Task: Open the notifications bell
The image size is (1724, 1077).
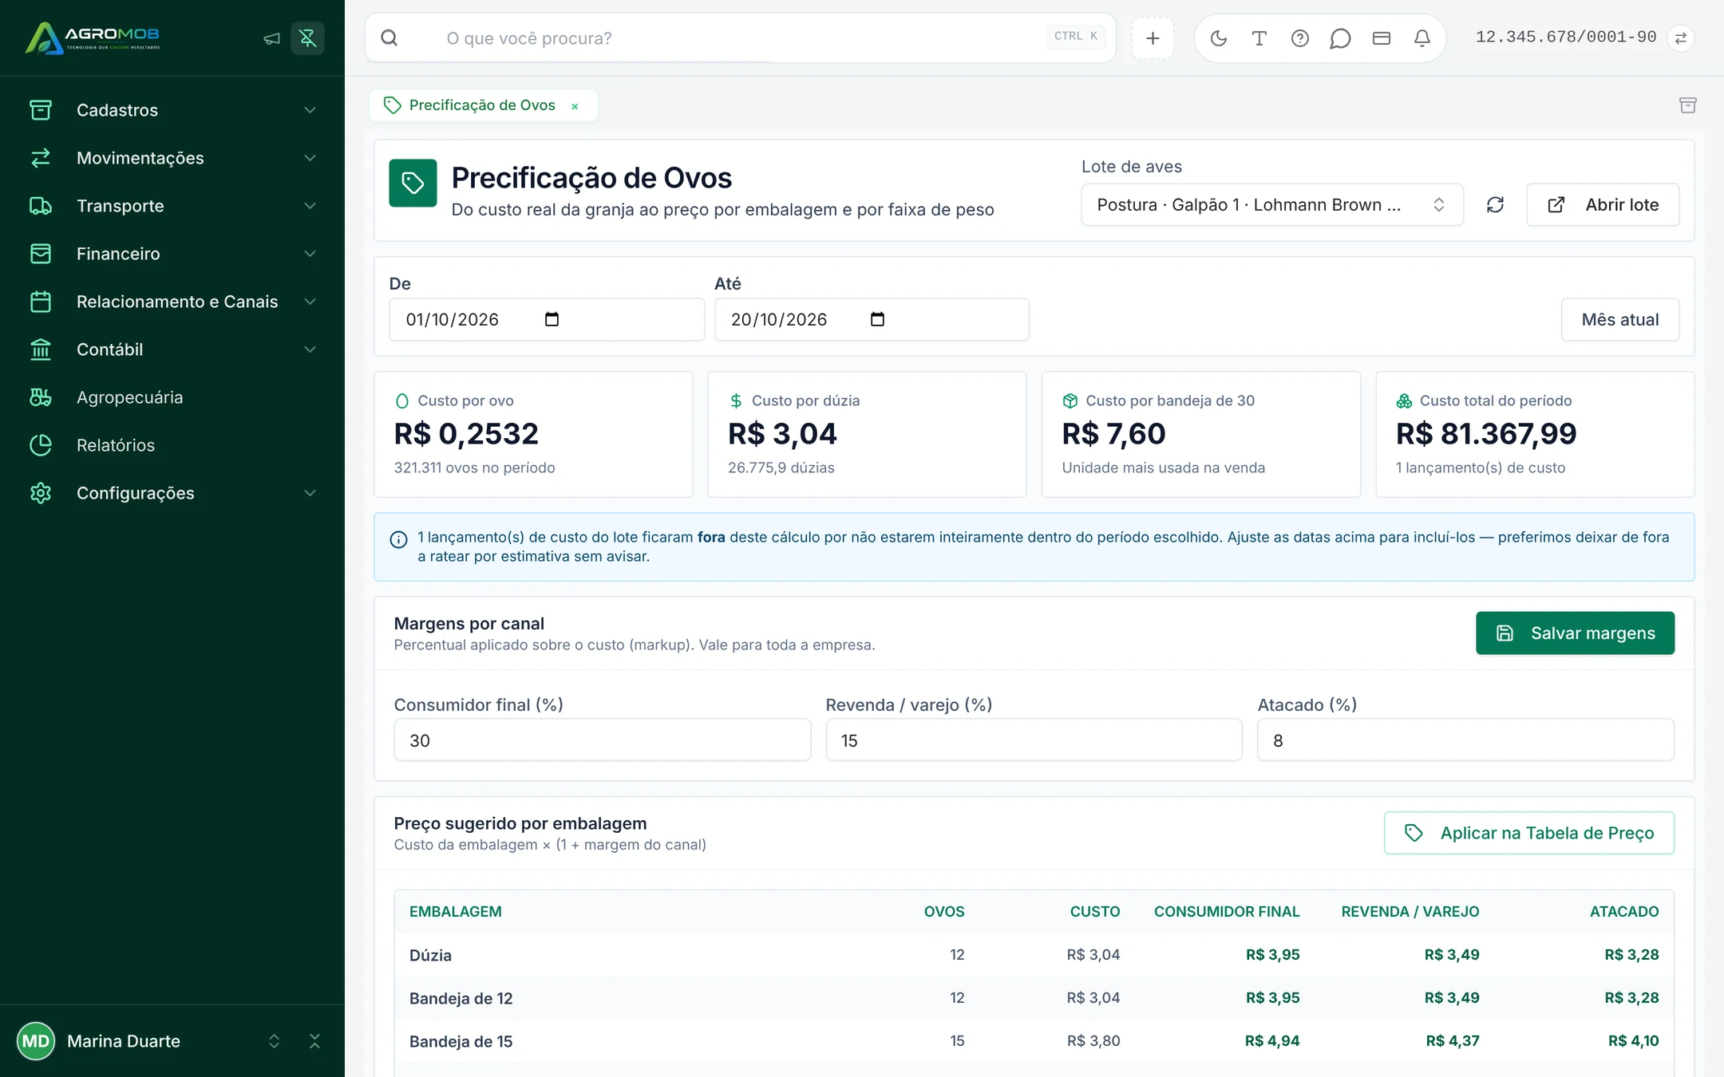Action: tap(1422, 38)
